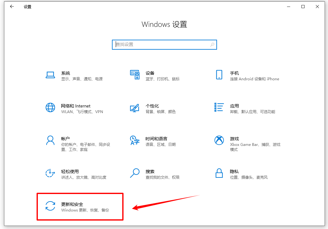The width and height of the screenshot is (328, 229).
Task: Click description 连接 Android 设备和 iPhone
Action: click(255, 79)
